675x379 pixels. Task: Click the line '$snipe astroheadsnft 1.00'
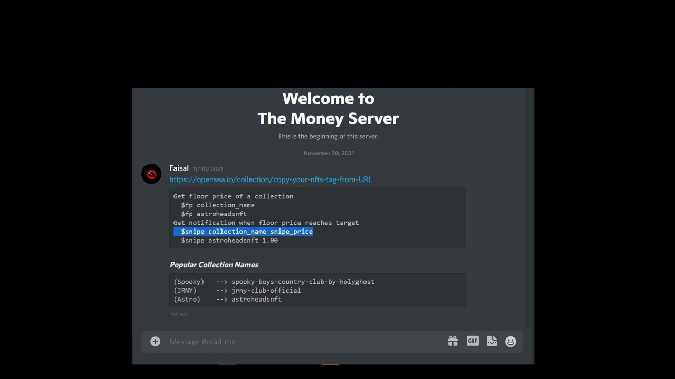pyautogui.click(x=229, y=241)
